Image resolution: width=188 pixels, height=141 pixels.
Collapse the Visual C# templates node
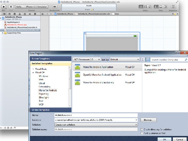point(33,73)
